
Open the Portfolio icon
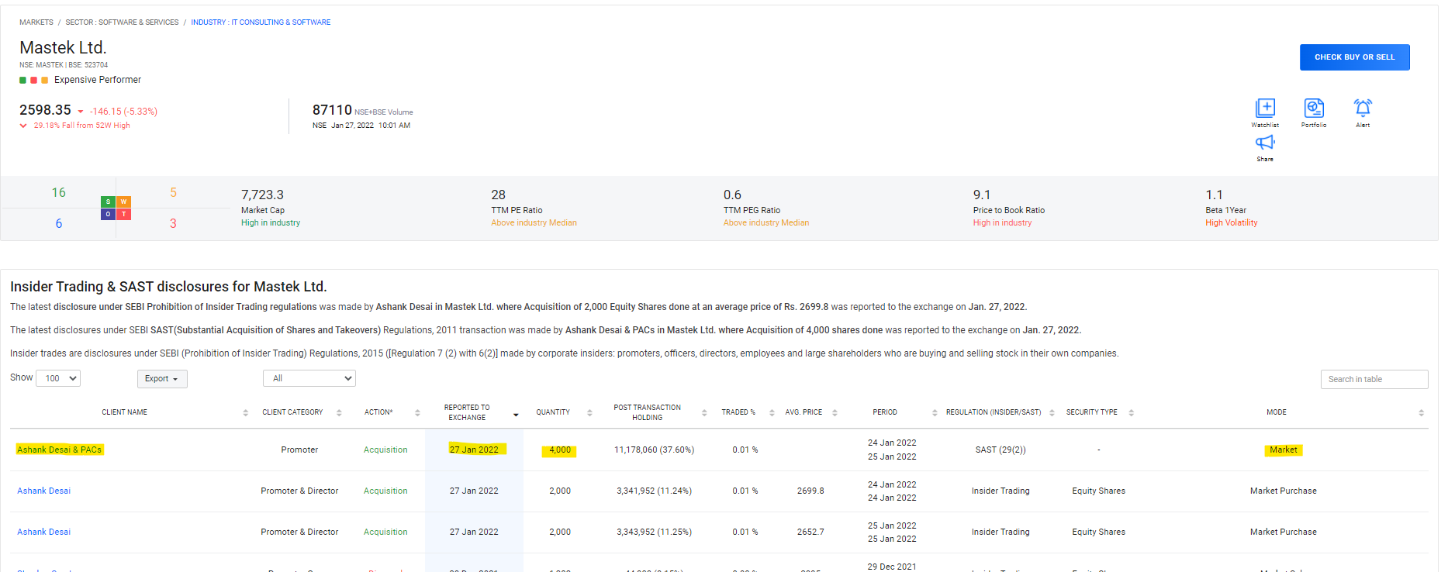[x=1313, y=108]
